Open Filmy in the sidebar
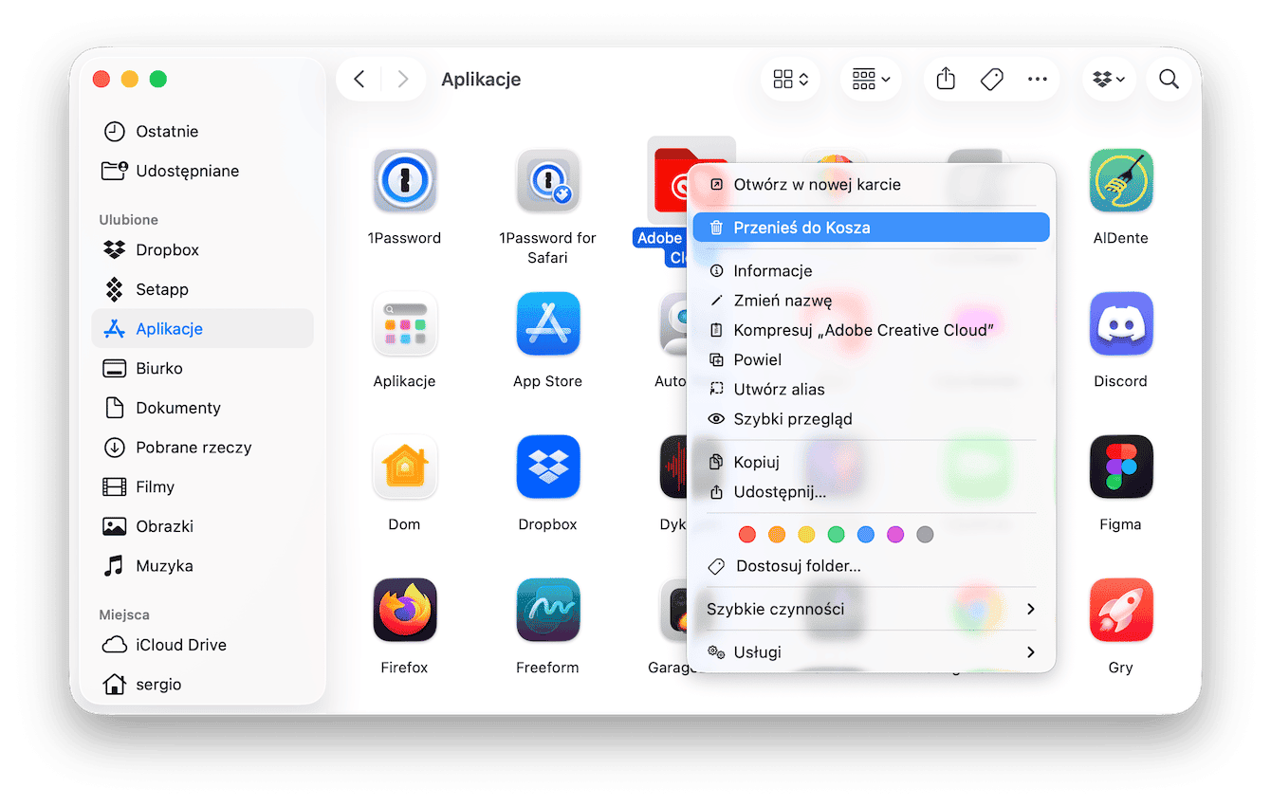1271x806 pixels. (203, 486)
